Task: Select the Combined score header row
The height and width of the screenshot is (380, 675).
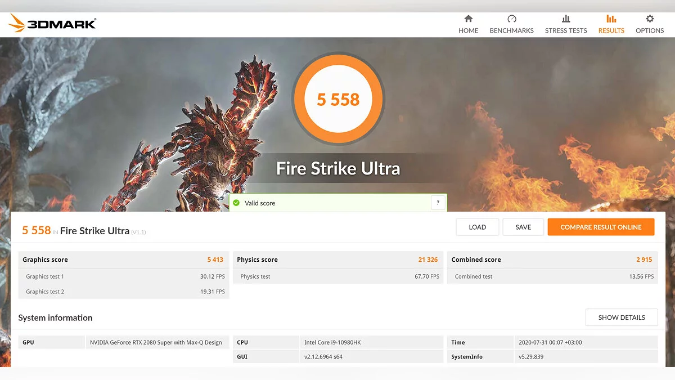Action: (x=552, y=260)
